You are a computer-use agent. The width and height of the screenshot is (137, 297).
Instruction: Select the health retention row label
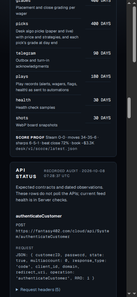point(23,100)
